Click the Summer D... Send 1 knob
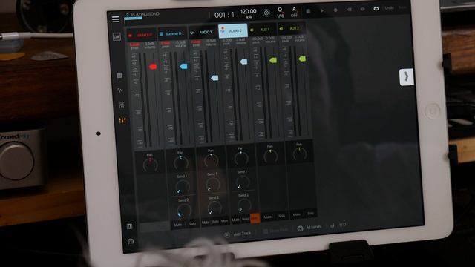 point(183,186)
